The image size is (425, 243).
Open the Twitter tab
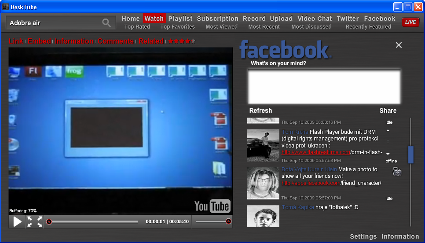coord(348,18)
